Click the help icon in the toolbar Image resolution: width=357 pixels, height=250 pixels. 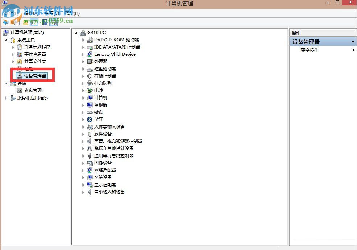click(44, 22)
